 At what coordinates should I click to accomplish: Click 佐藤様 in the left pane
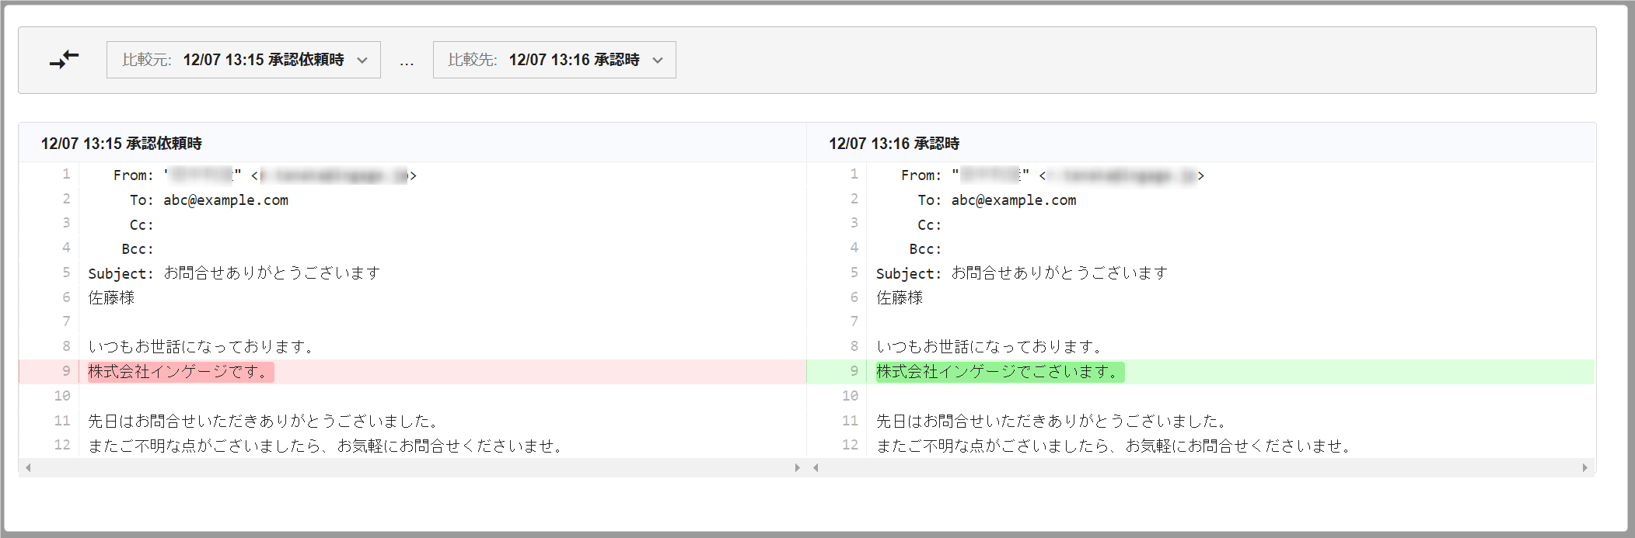click(111, 298)
